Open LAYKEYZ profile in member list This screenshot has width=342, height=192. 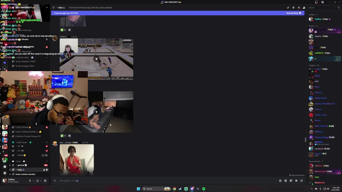(x=324, y=53)
